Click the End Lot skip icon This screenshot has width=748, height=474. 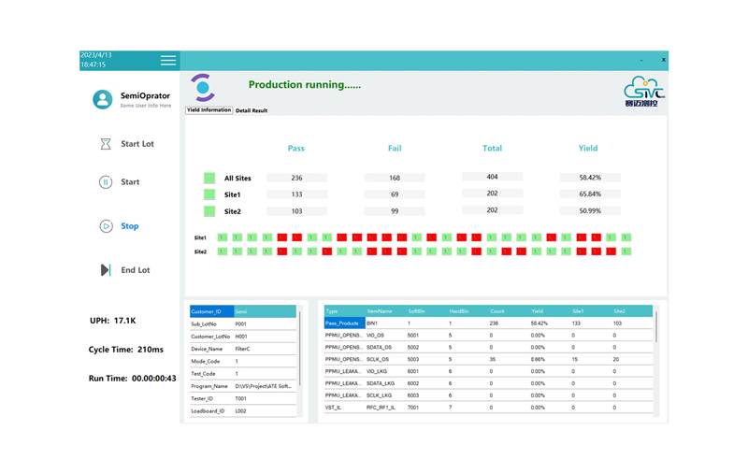tap(106, 270)
